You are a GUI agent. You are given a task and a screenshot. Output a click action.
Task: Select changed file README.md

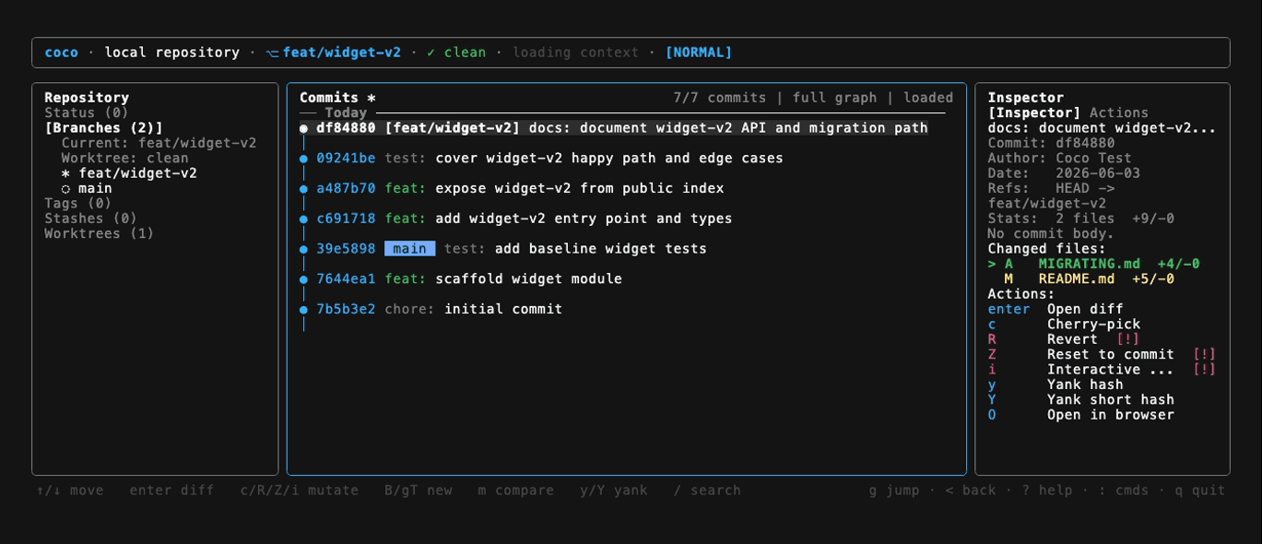point(1089,278)
